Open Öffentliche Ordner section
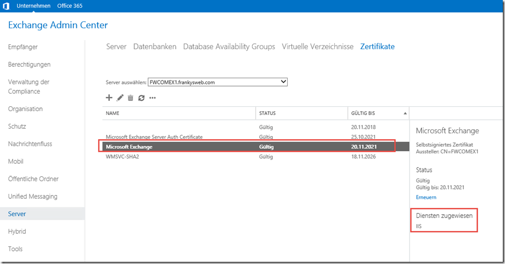Image resolution: width=505 pixels, height=264 pixels. pyautogui.click(x=33, y=179)
